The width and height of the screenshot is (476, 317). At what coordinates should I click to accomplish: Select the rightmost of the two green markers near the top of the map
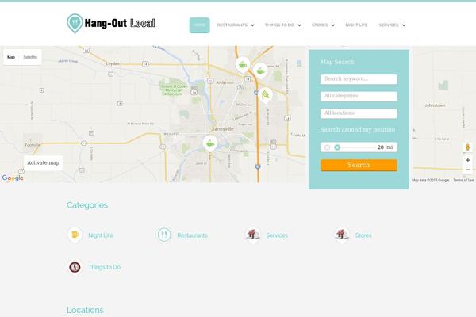point(260,71)
